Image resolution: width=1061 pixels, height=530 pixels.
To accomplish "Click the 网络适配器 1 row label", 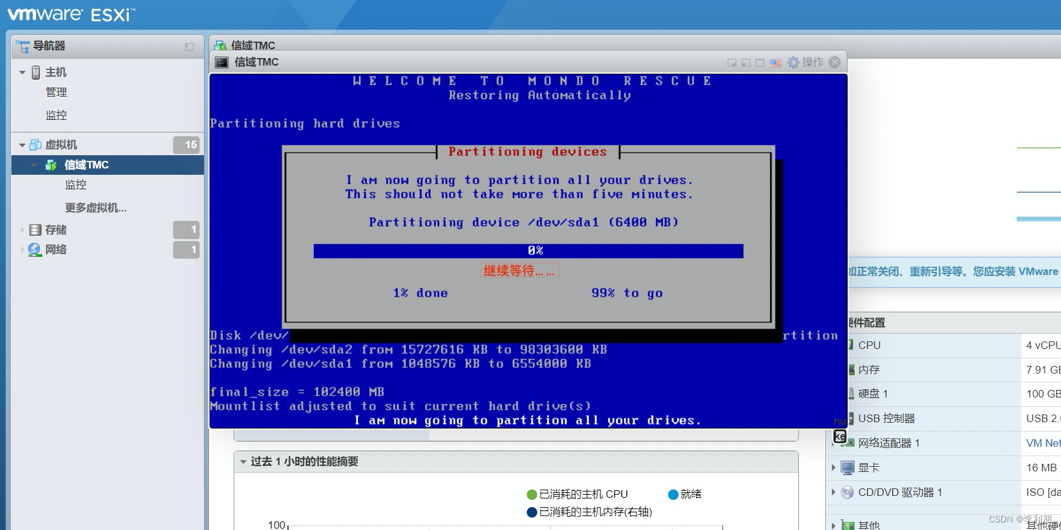I will tap(889, 444).
